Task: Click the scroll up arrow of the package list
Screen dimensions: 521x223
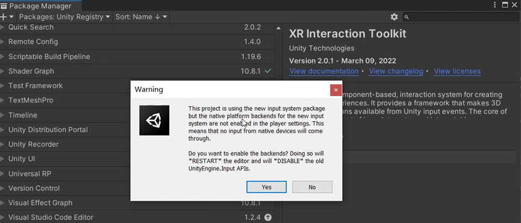Action: click(x=278, y=28)
